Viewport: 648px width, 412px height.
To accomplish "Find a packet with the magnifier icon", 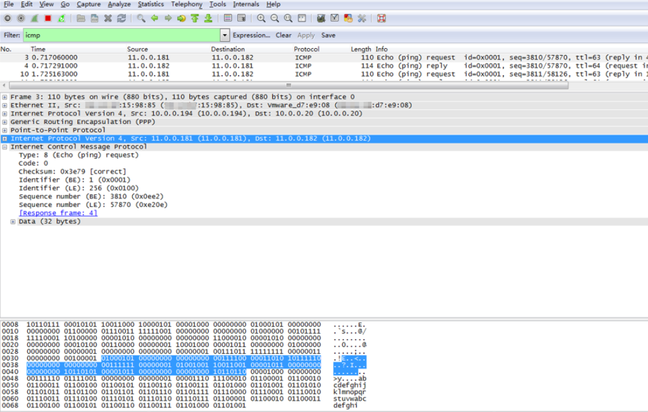I will coord(141,18).
